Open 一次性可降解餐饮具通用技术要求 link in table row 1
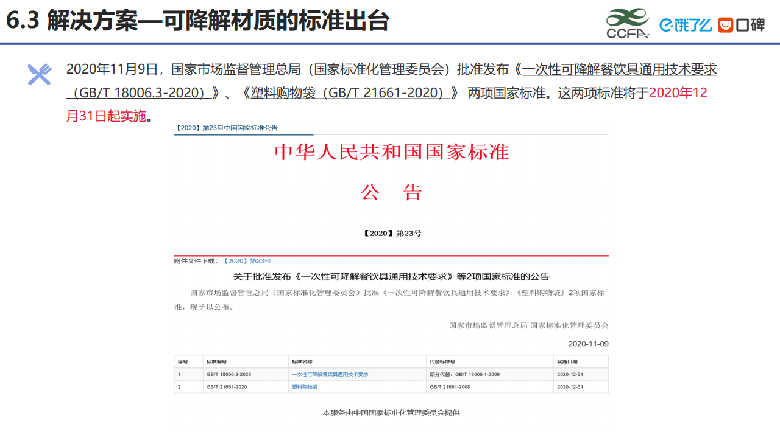 [x=330, y=374]
